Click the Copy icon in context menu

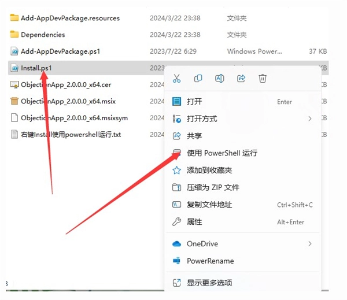click(x=198, y=79)
